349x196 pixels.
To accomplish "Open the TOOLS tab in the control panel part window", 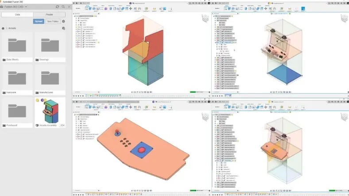I will click(120, 104).
